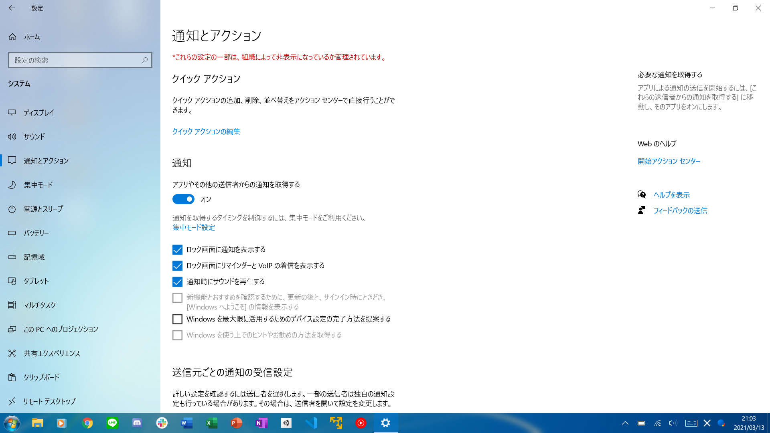
Task: Open the media player taskbar icon
Action: coord(61,423)
